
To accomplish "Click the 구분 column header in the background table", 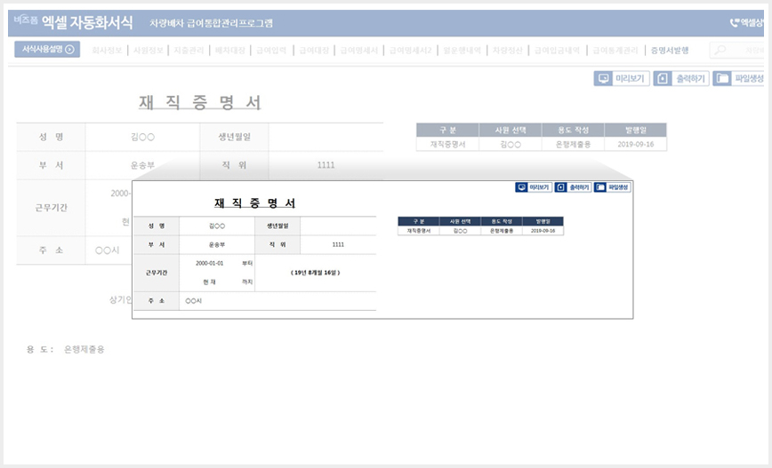I will [447, 130].
